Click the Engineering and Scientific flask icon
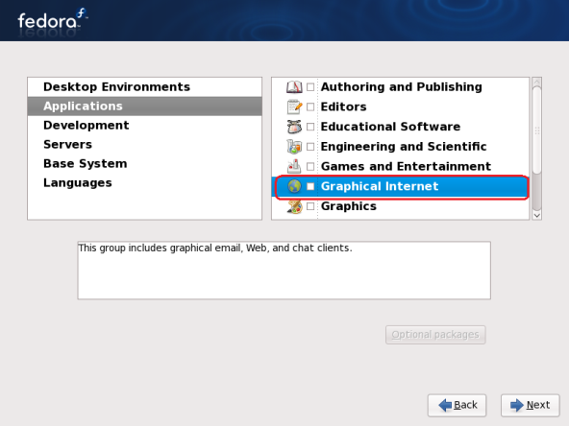569x426 pixels. (x=294, y=147)
